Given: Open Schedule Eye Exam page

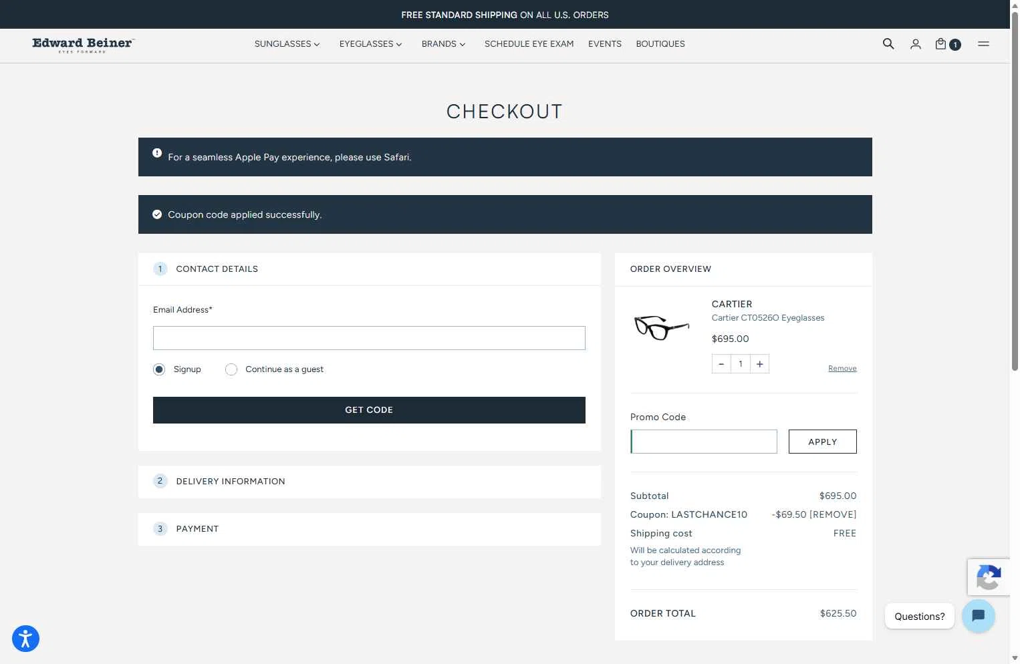Looking at the screenshot, I should click(529, 44).
